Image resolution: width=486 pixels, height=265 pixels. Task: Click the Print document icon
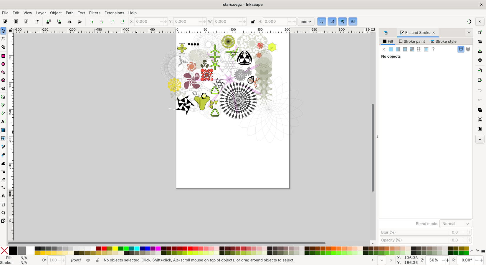(x=480, y=60)
